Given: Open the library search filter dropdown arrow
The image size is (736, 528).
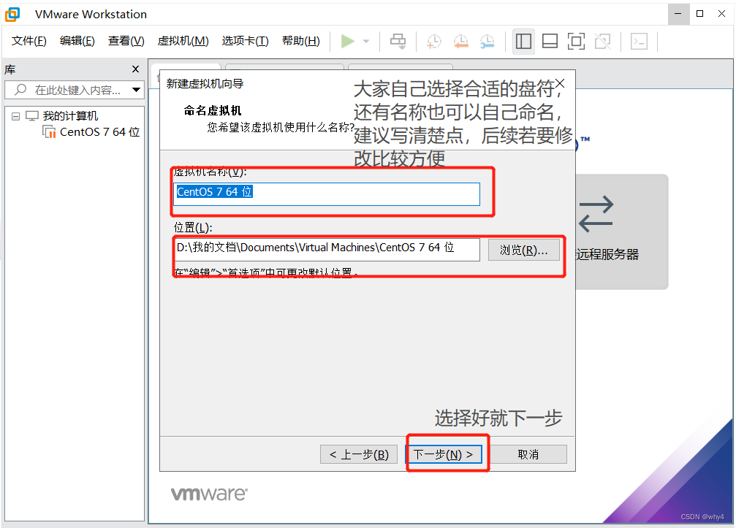Looking at the screenshot, I should pyautogui.click(x=136, y=90).
